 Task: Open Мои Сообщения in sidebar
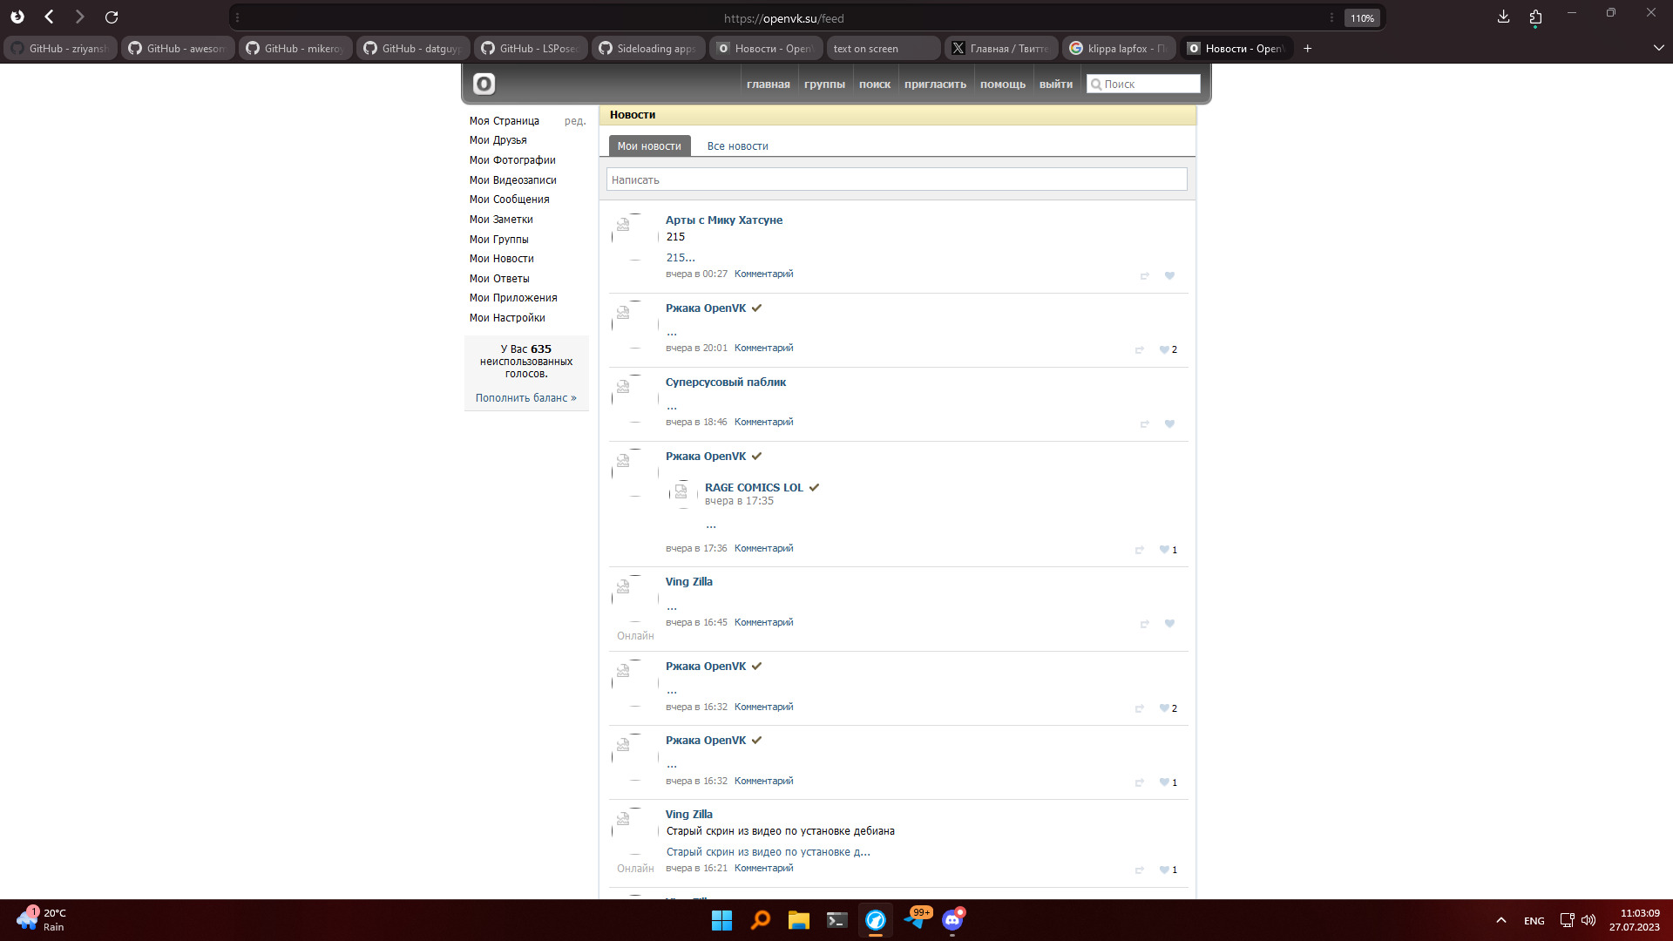(x=509, y=200)
